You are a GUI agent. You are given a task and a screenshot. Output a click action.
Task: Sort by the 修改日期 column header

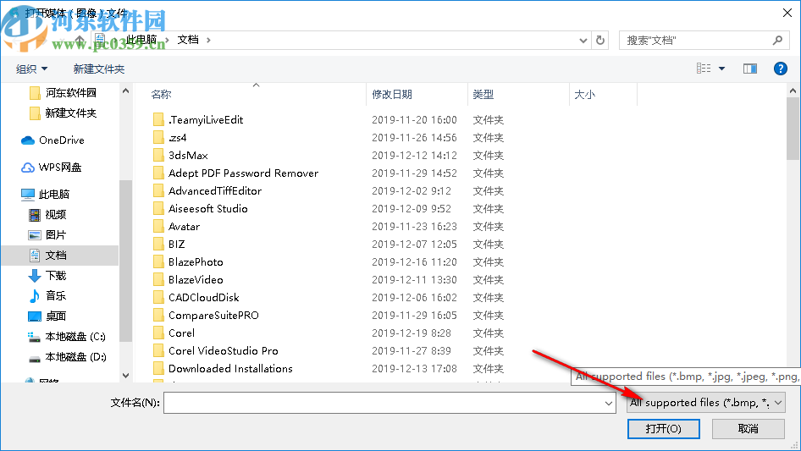pos(392,95)
